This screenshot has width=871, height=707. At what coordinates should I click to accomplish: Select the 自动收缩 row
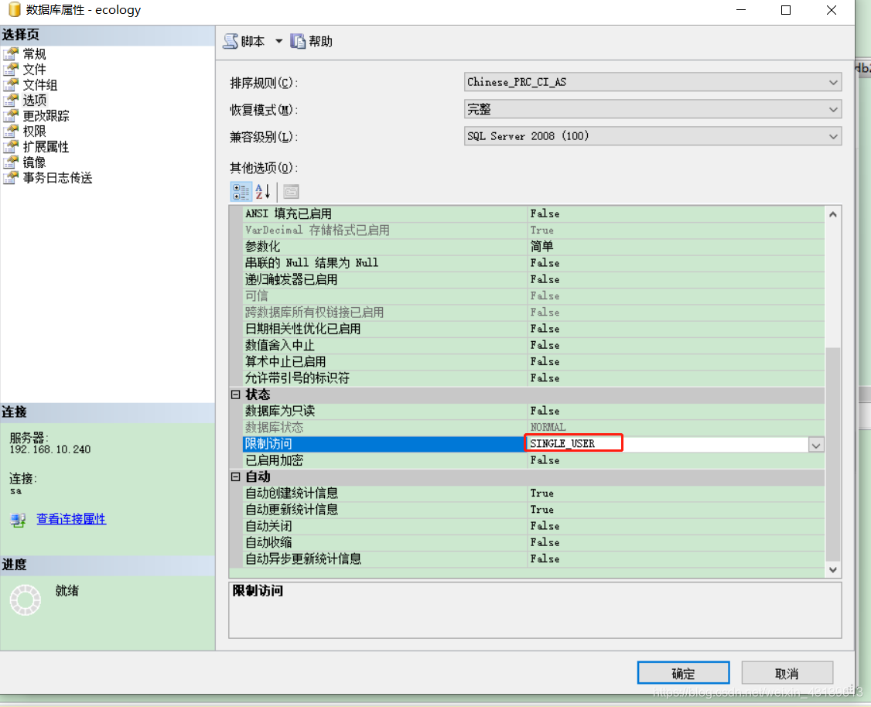click(534, 542)
